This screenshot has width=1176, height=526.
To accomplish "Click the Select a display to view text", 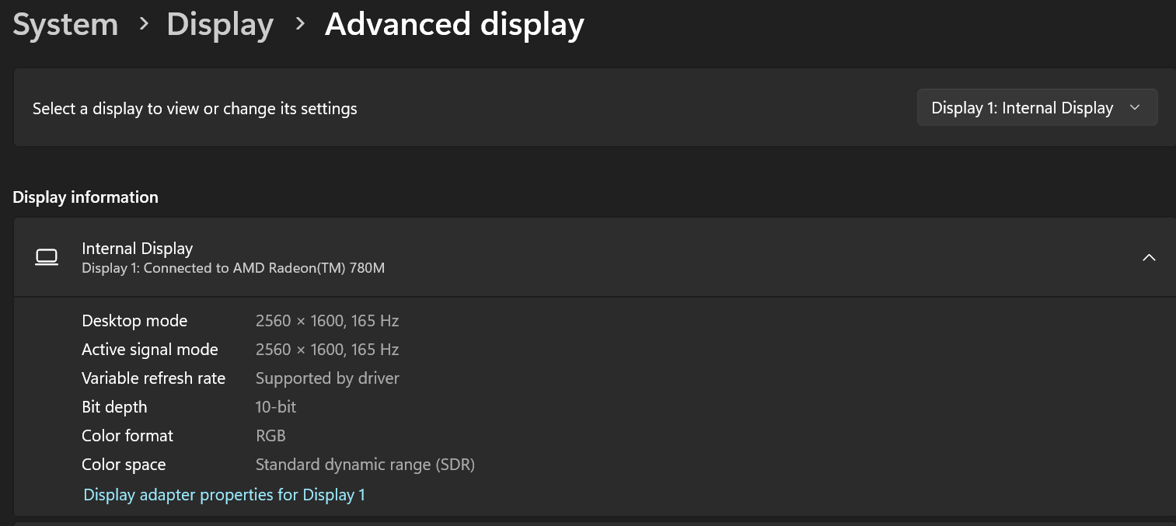I will (195, 109).
